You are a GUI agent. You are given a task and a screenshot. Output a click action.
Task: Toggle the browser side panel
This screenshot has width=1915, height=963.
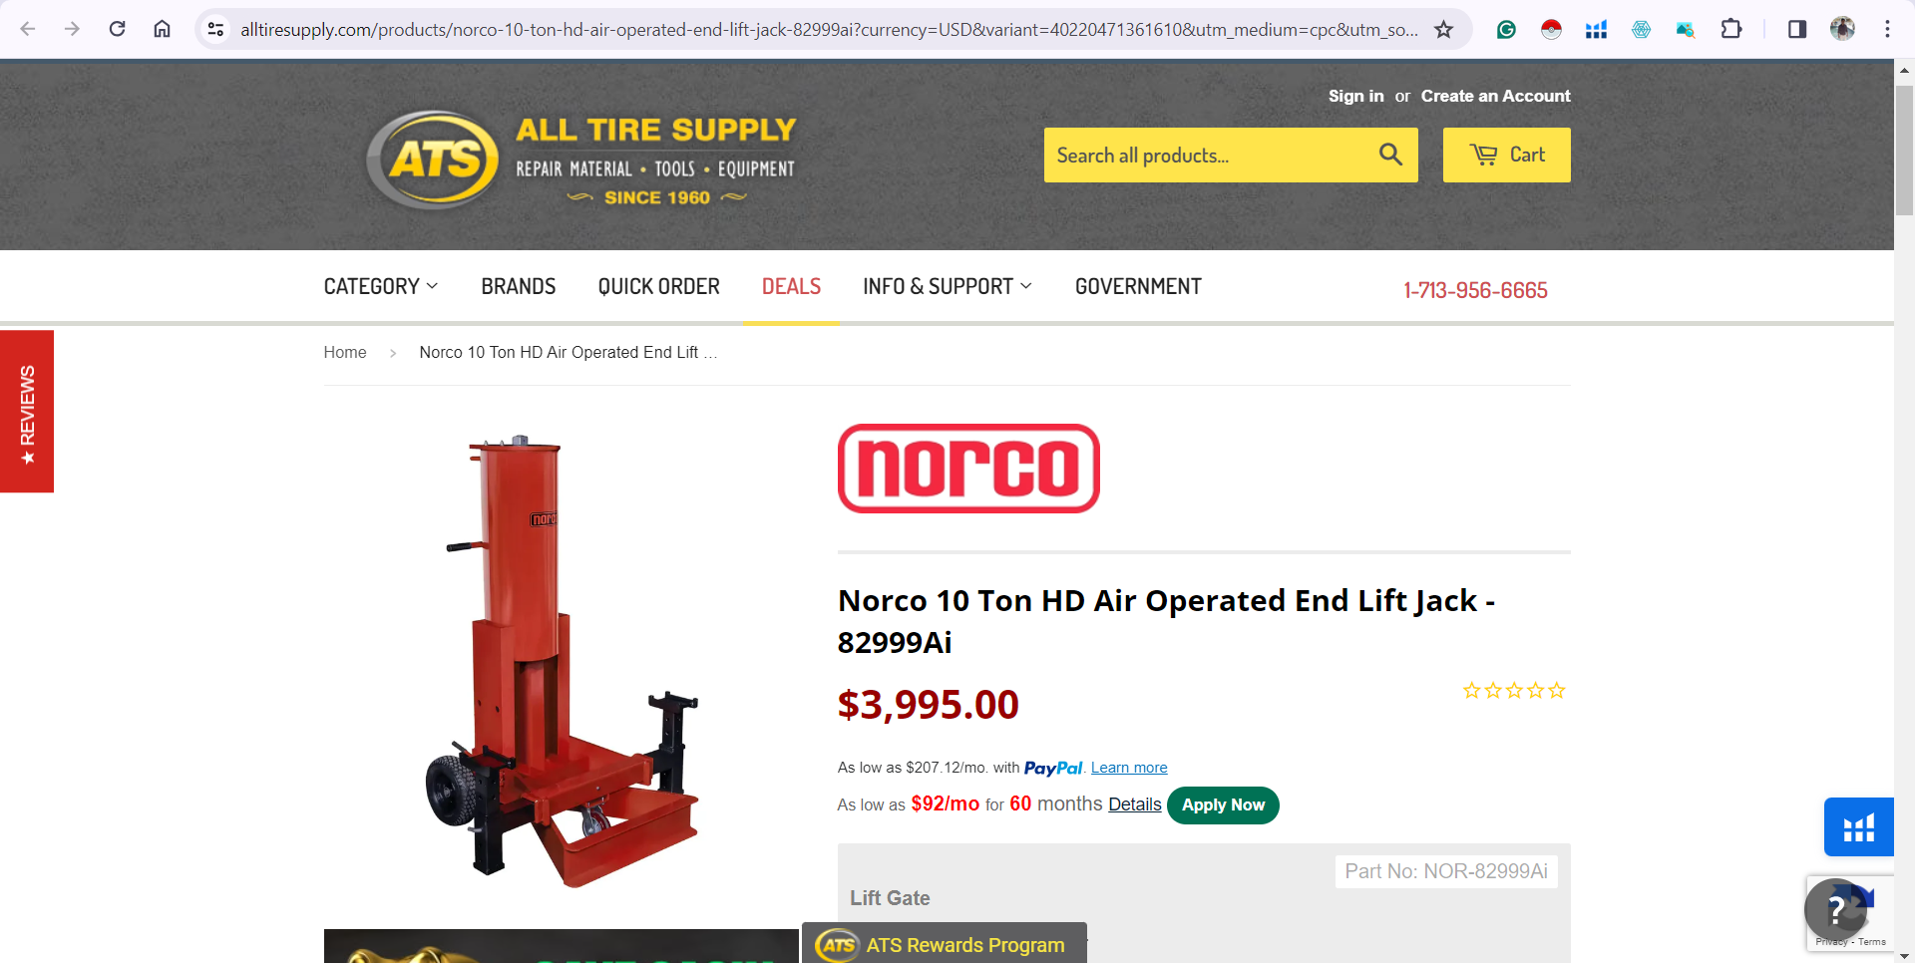1796,29
